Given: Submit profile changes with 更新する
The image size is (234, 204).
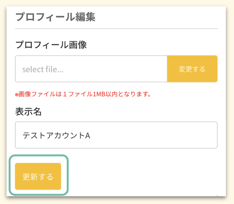Looking at the screenshot, I should (38, 176).
